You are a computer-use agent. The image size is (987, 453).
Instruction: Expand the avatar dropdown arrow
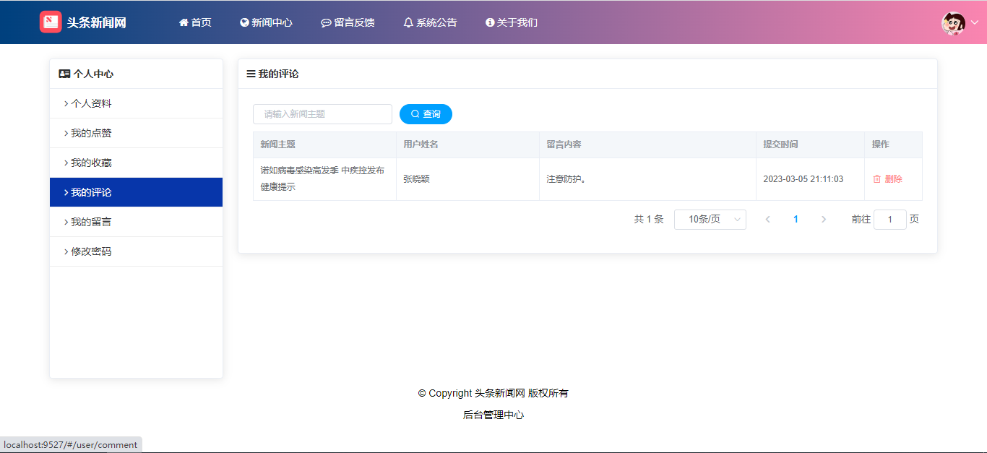(x=974, y=23)
